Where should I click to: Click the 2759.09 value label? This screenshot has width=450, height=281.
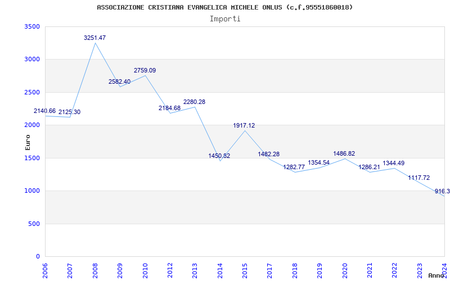pyautogui.click(x=145, y=71)
